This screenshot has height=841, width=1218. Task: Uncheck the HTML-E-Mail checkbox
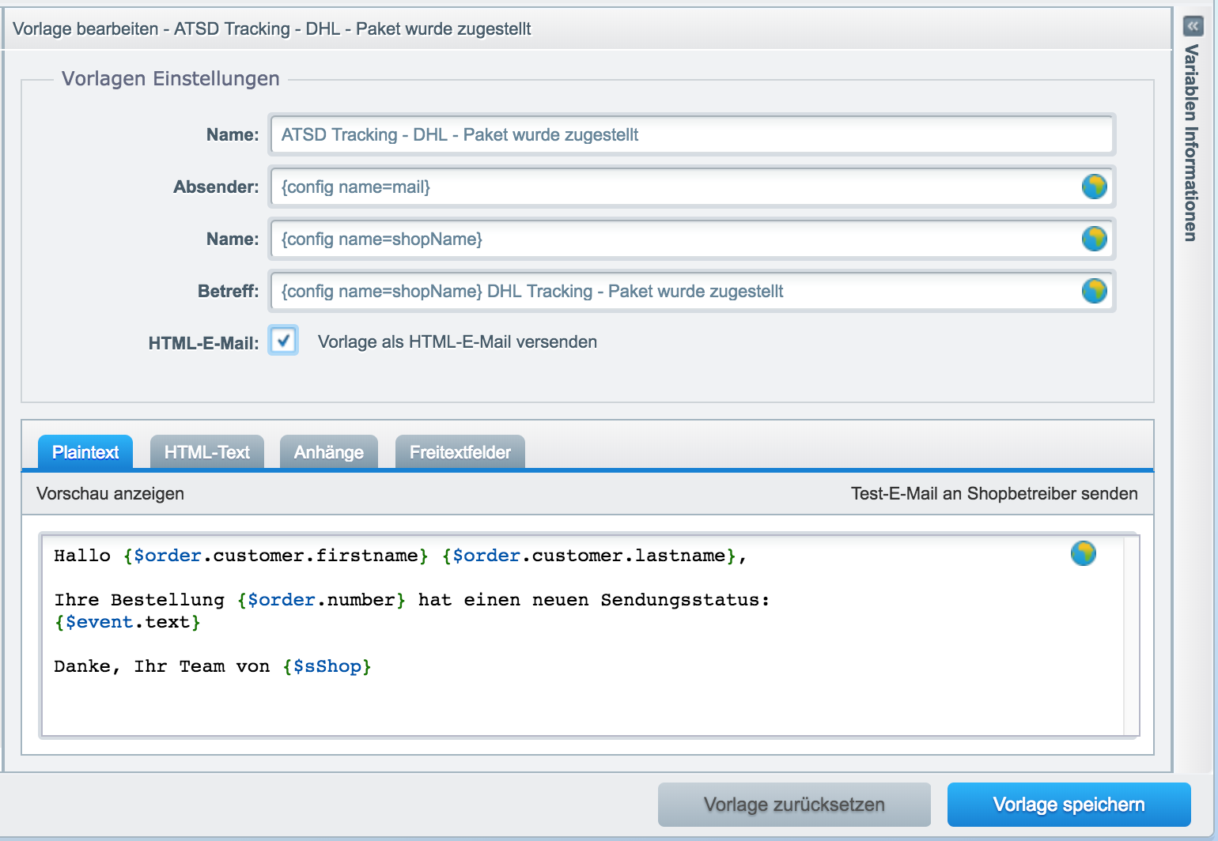(283, 341)
